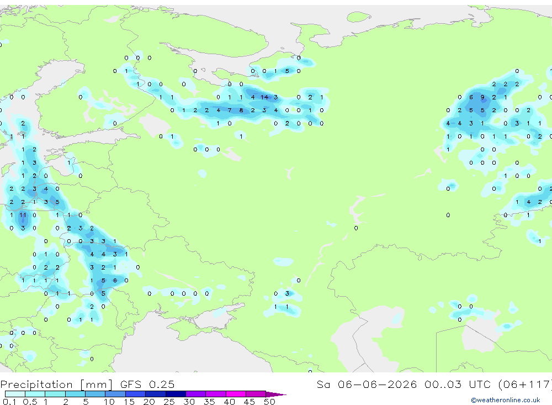The image size is (552, 405).
Task: Click the legend label '35'
Action: point(209,402)
